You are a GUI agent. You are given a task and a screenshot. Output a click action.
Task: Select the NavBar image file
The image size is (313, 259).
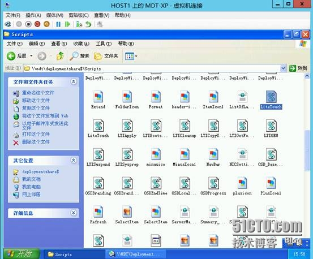coord(213,157)
